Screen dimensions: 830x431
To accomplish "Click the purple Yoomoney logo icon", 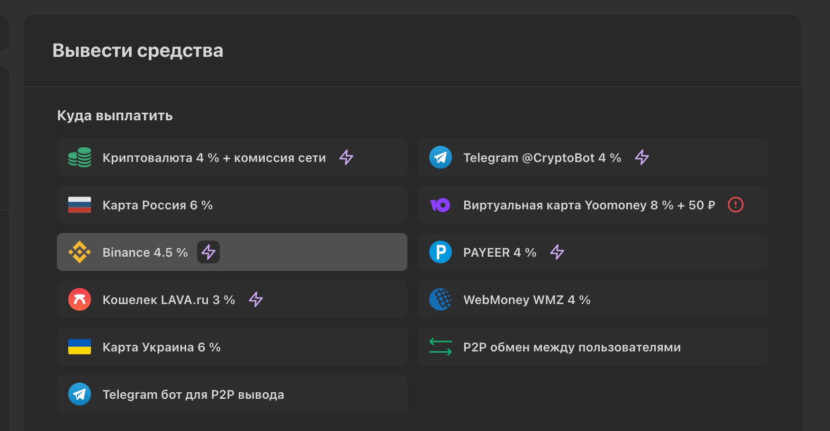I will coord(440,205).
